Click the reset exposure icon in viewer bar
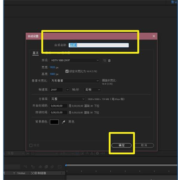This screenshot has width=178, height=180. pyautogui.click(x=97, y=153)
